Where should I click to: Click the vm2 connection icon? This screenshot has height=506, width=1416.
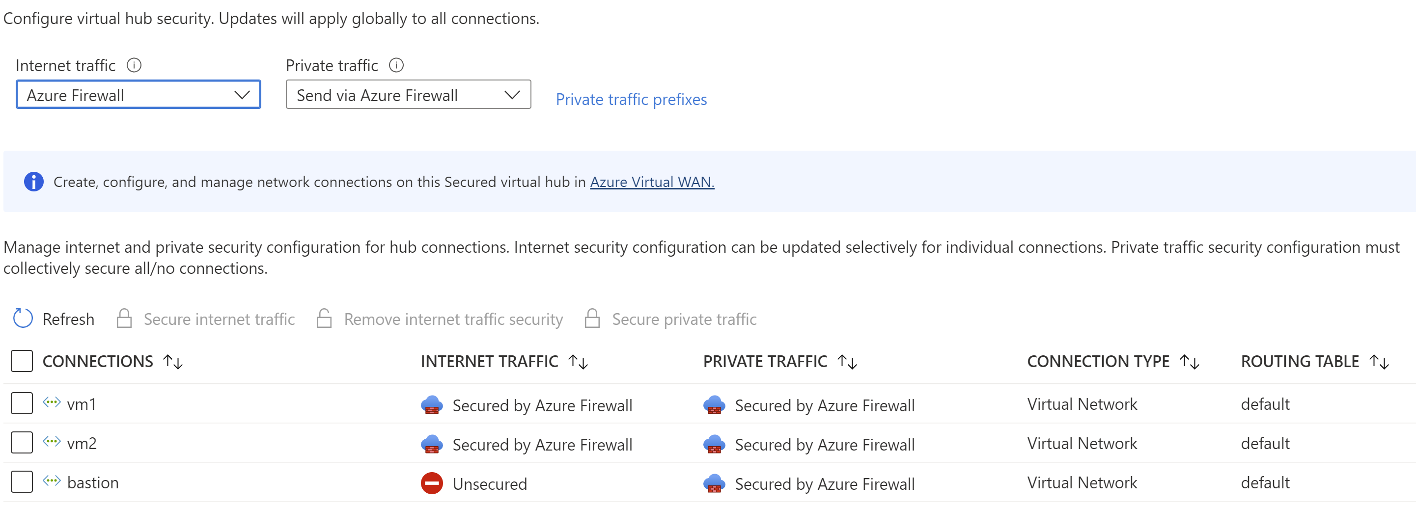[52, 443]
